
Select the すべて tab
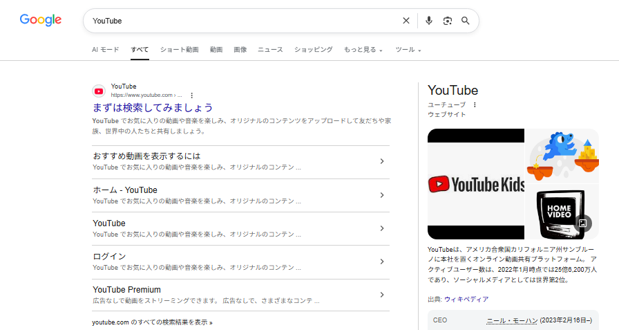(140, 50)
